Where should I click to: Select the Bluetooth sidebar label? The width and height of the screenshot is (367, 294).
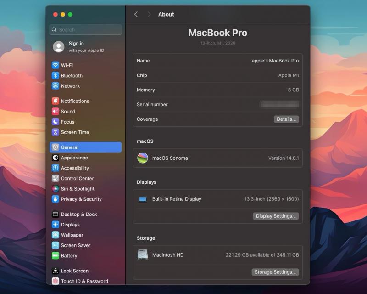[x=72, y=75]
